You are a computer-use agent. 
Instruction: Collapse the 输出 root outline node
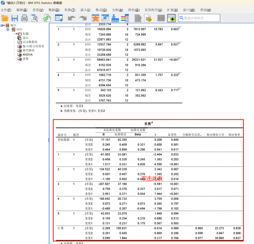pos(2,25)
